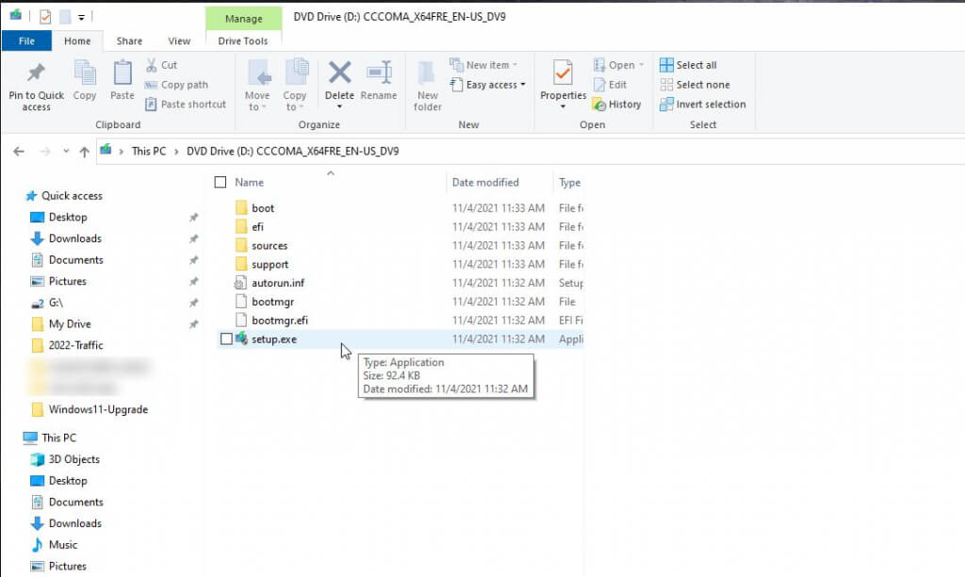The image size is (965, 577).
Task: Click the New folder icon
Action: [x=427, y=74]
